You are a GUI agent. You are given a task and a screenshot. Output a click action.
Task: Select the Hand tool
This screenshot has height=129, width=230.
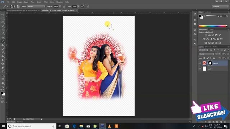[3, 83]
